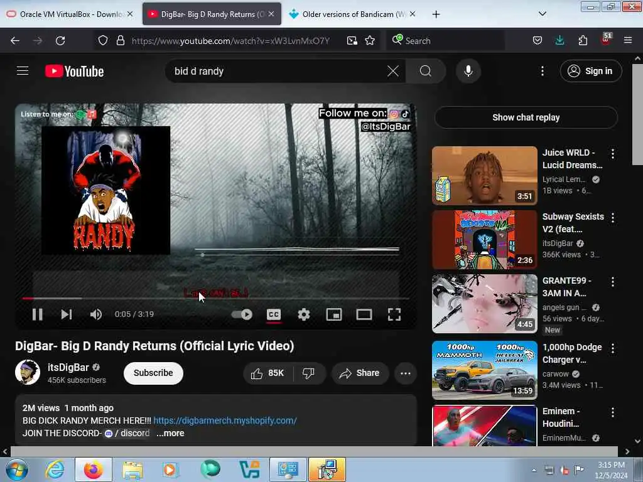Open options for Subway Sexists video

click(x=613, y=218)
